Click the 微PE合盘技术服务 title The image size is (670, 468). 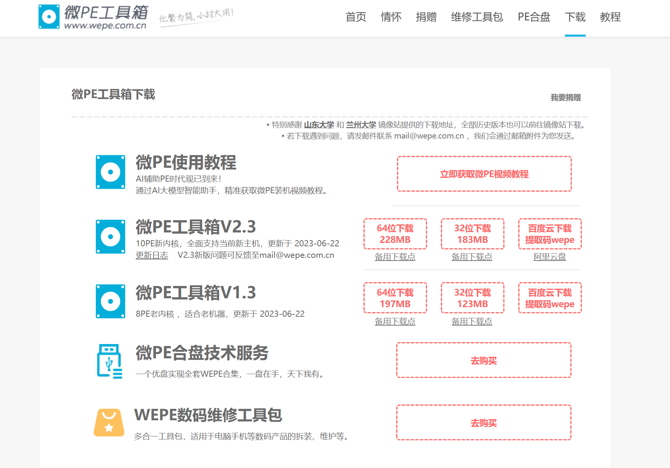point(202,353)
